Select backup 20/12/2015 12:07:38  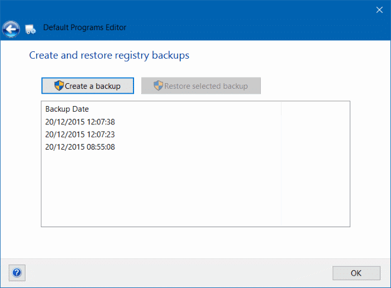80,122
